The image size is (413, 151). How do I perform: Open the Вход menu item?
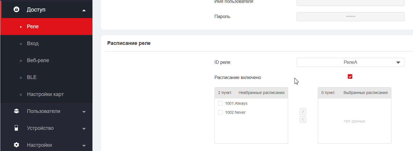tap(33, 43)
